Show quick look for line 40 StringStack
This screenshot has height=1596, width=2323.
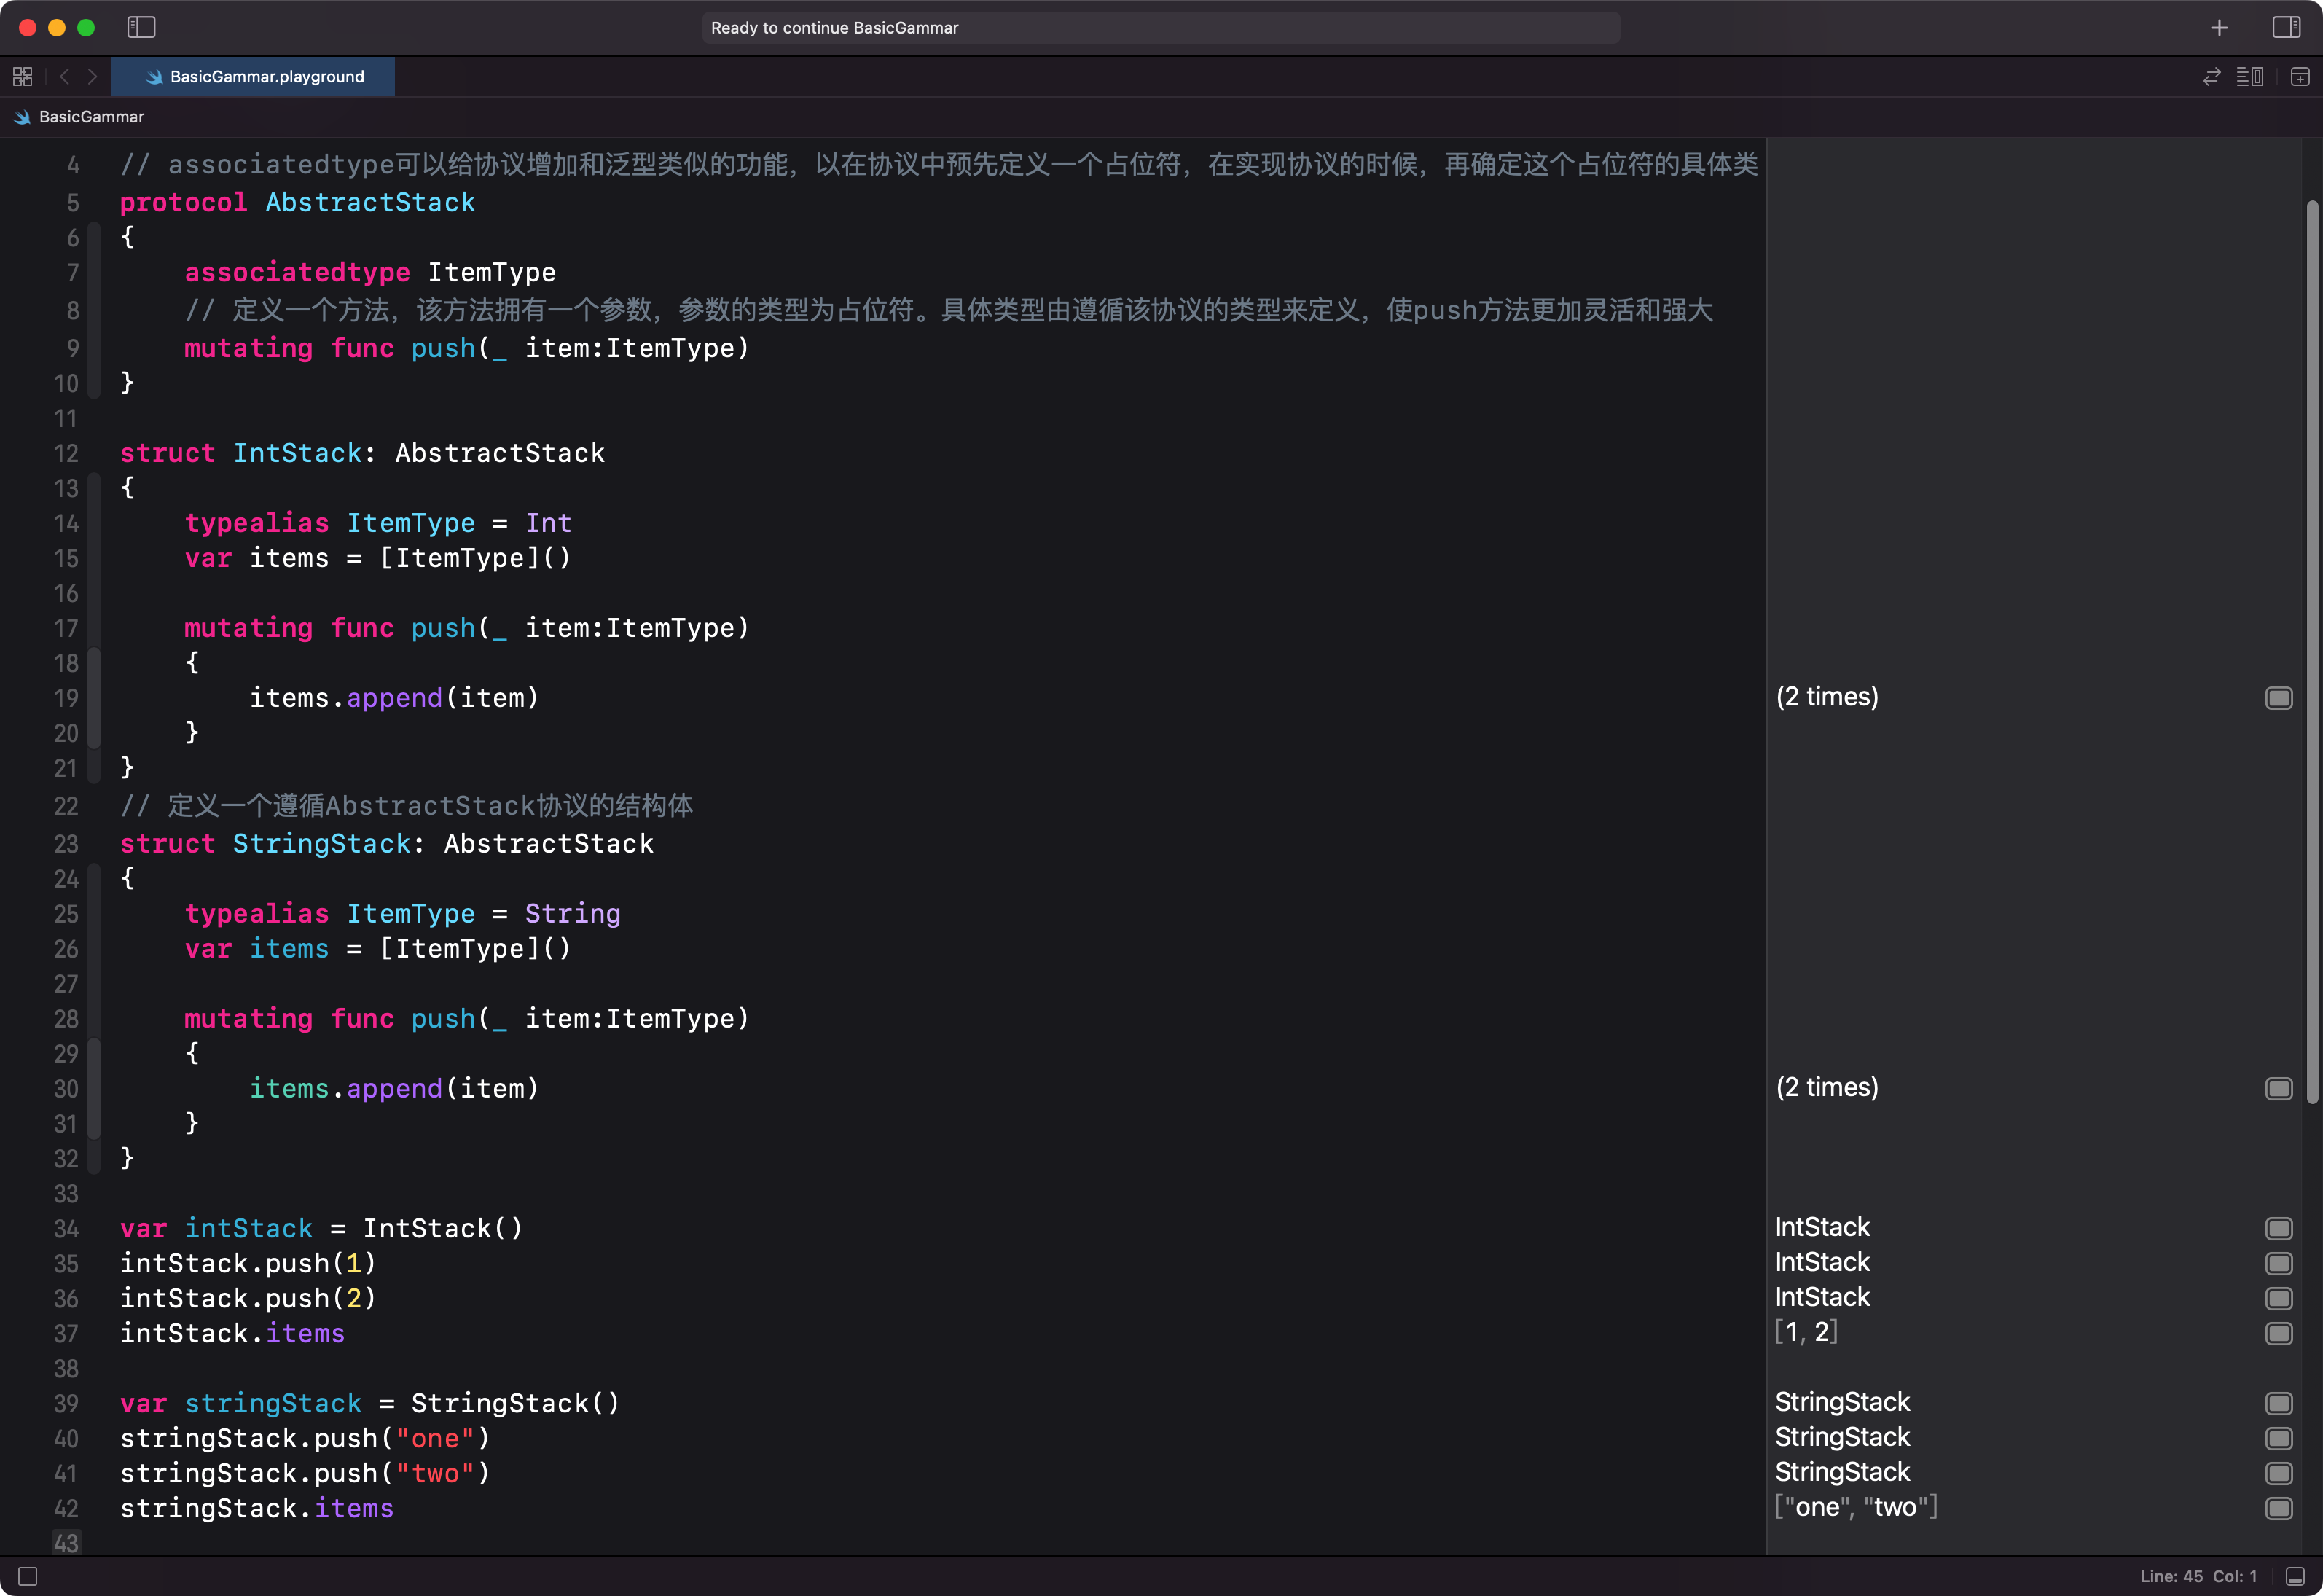pyautogui.click(x=2278, y=1438)
